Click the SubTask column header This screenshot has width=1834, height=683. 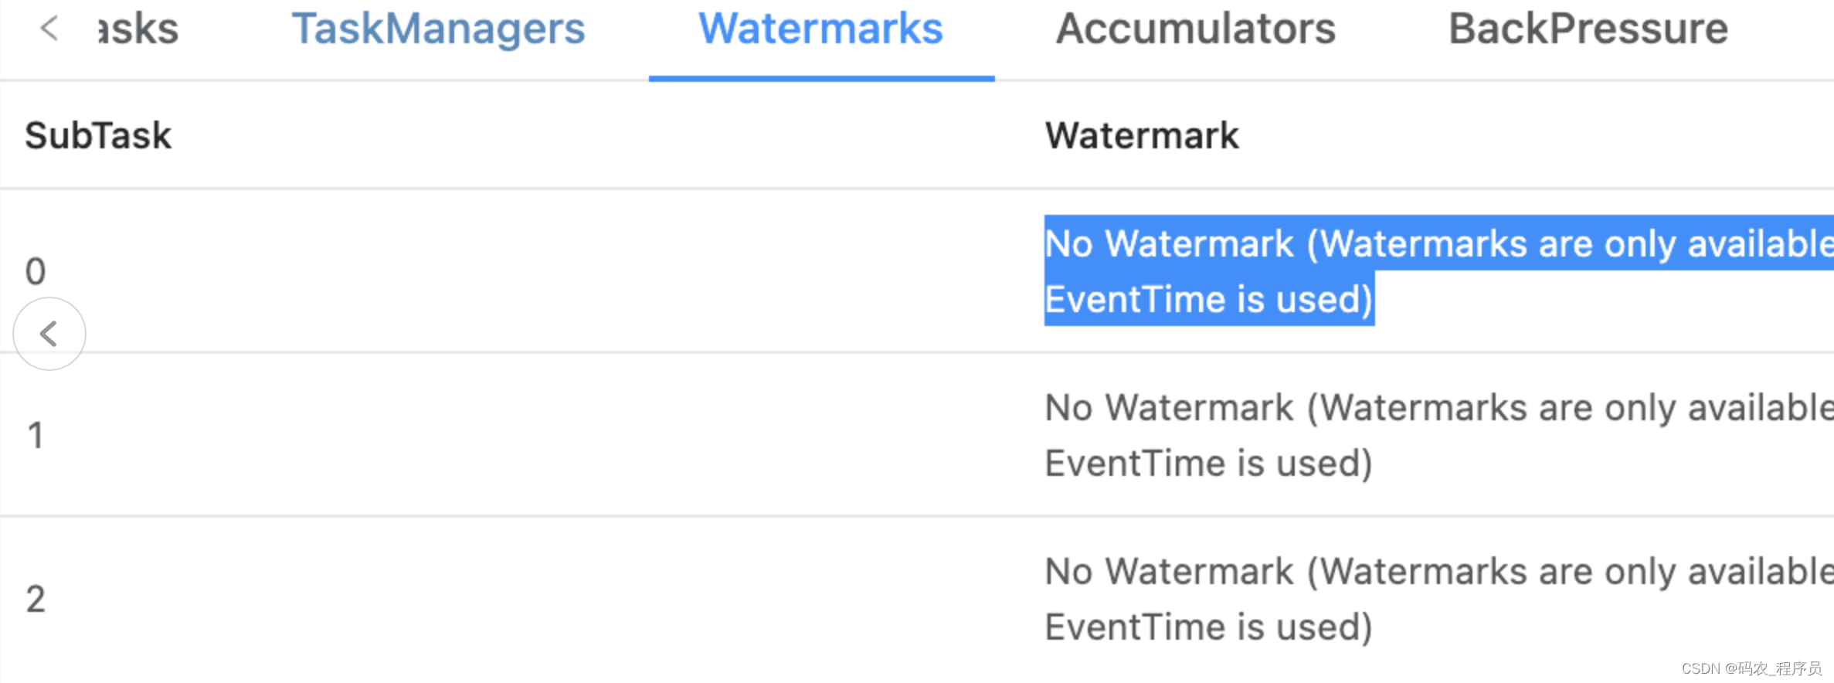(x=97, y=135)
